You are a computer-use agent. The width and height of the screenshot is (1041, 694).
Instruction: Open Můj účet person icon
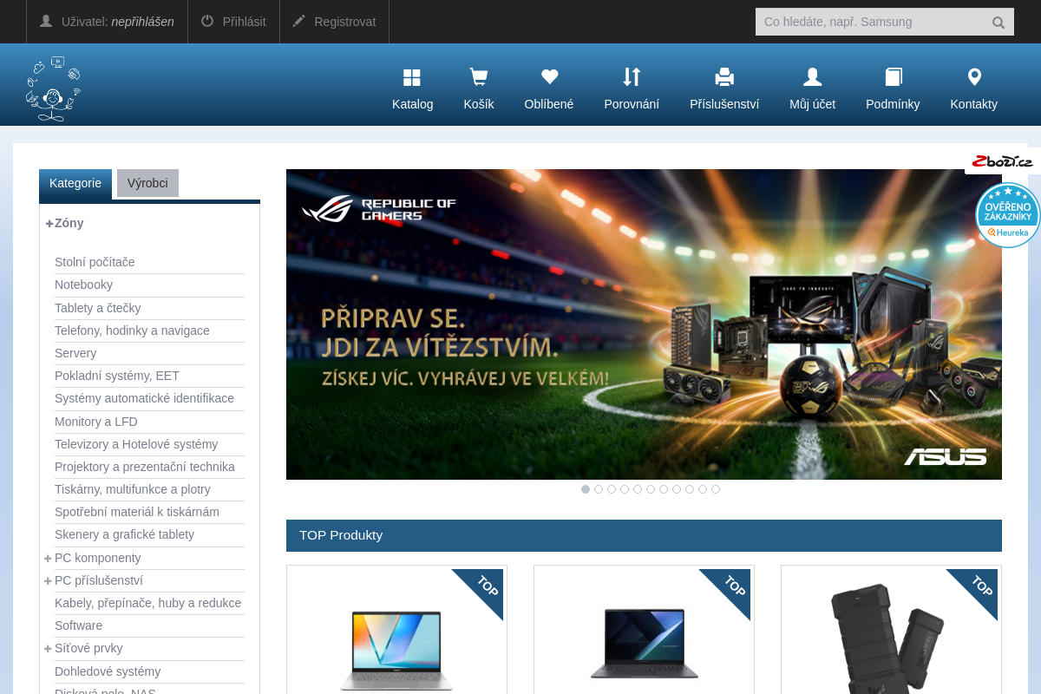(x=813, y=77)
